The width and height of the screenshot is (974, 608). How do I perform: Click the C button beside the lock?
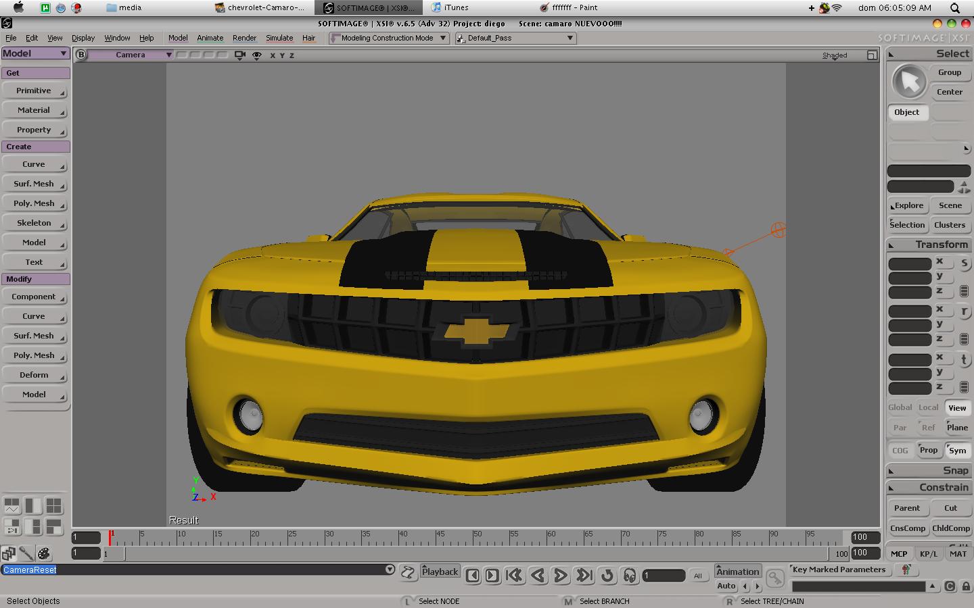pyautogui.click(x=950, y=586)
